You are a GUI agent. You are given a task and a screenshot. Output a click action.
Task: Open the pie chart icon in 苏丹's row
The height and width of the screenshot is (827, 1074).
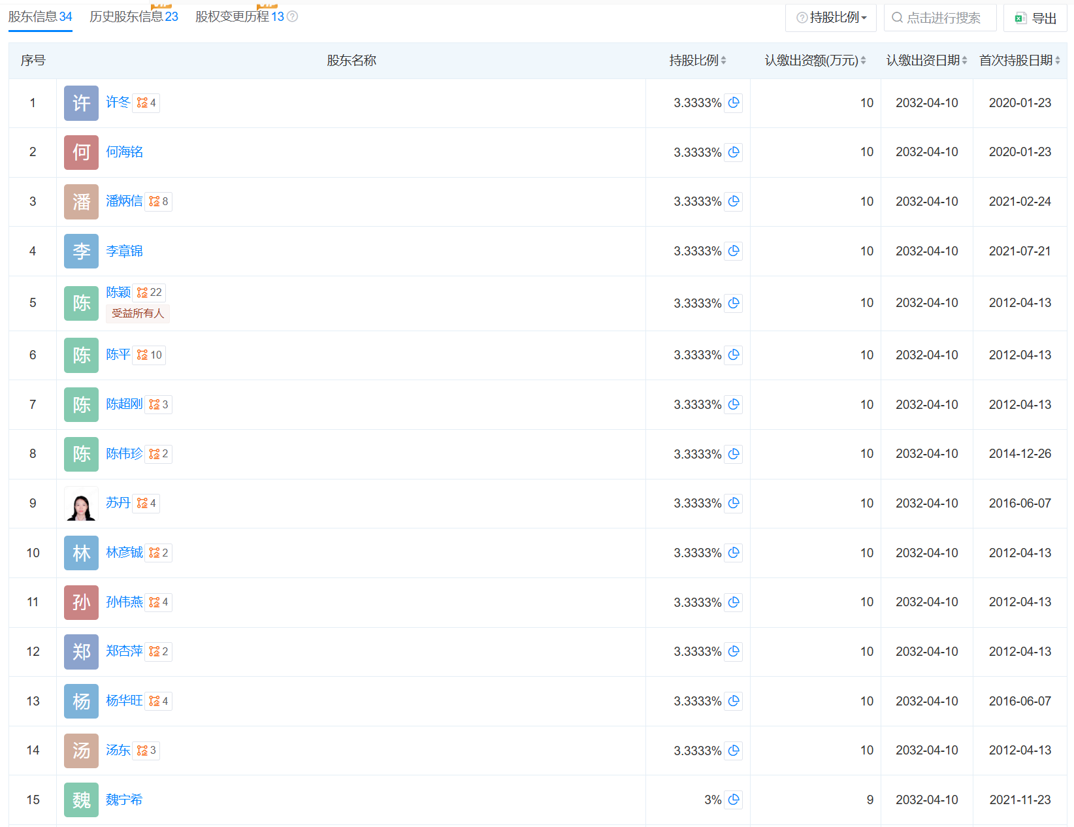[x=734, y=503]
